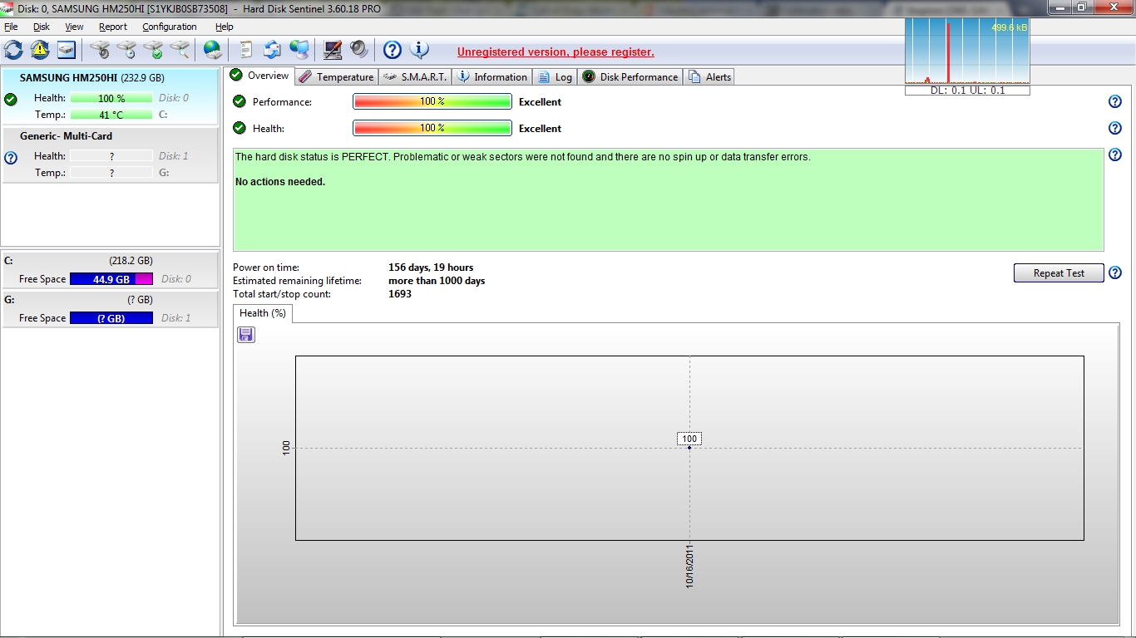Click the Refresh toolbar icon

[13, 50]
